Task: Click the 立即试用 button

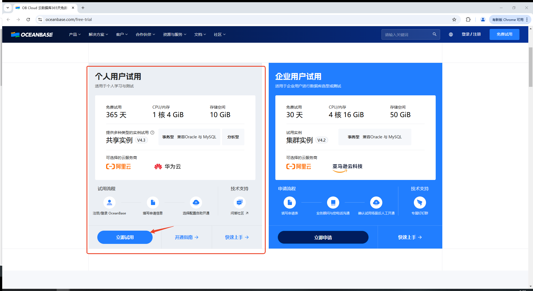Action: (x=125, y=237)
